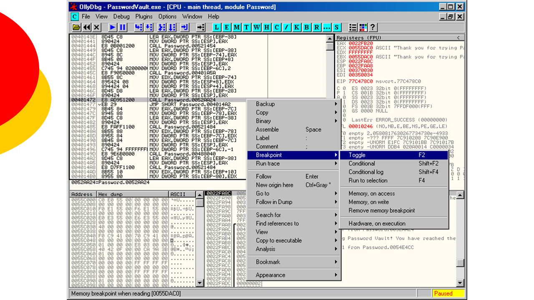
Task: Click dump pane scroll down arrow
Action: pos(200,283)
